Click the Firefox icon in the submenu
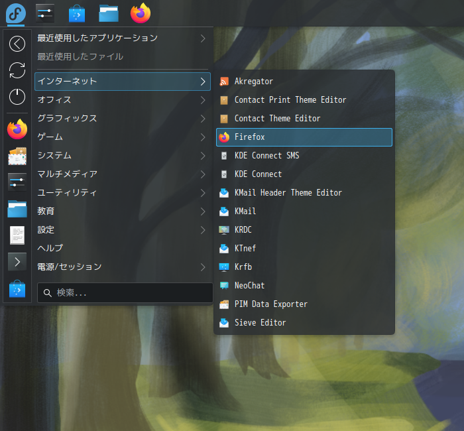Screen dimensions: 464x431 pyautogui.click(x=224, y=137)
